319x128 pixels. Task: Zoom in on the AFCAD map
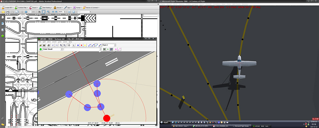pyautogui.click(x=61, y=45)
